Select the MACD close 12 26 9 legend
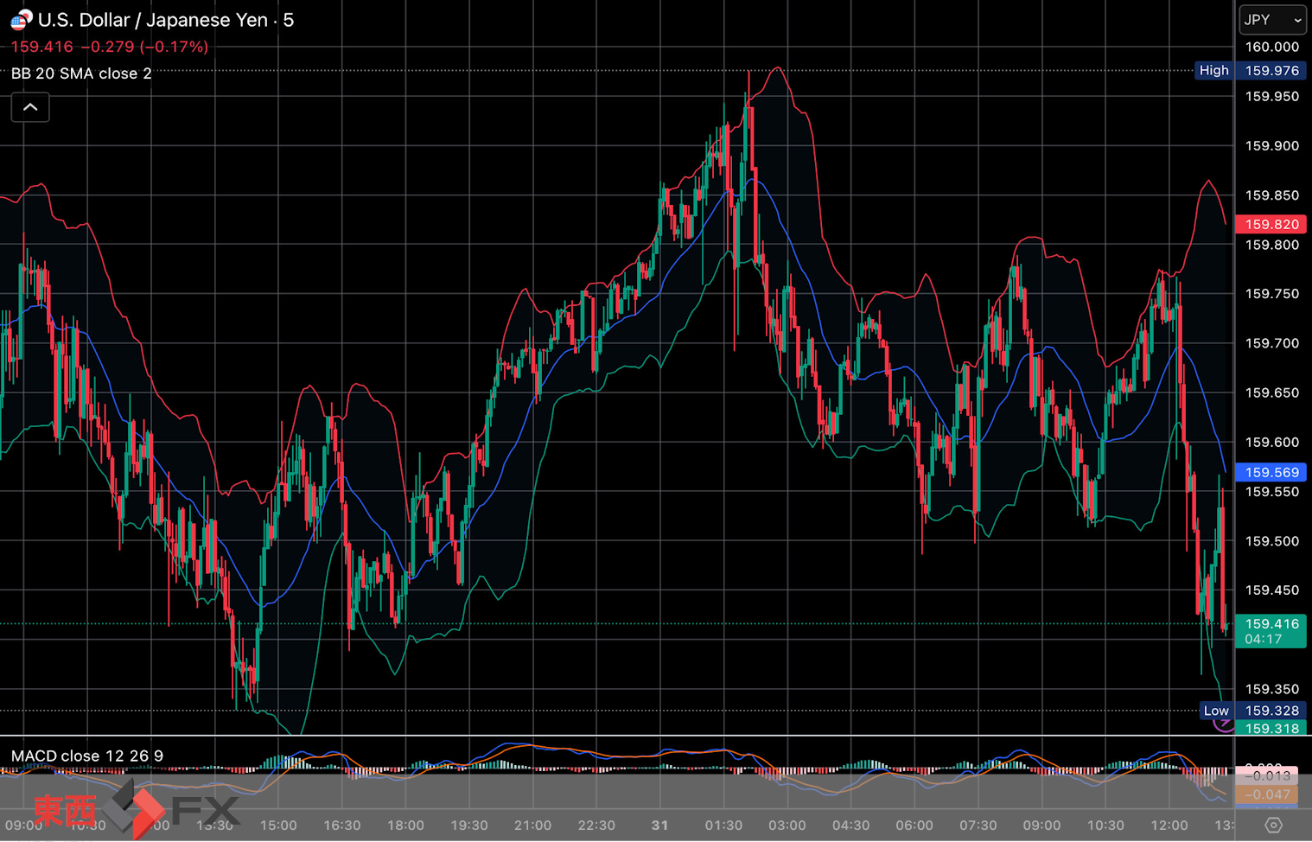Screen dimensions: 1312x842 coord(86,756)
